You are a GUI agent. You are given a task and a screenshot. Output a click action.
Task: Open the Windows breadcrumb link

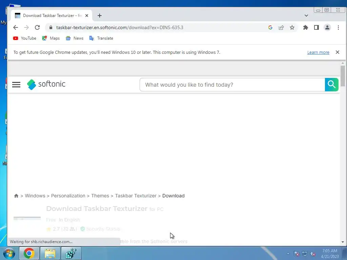[35, 196]
